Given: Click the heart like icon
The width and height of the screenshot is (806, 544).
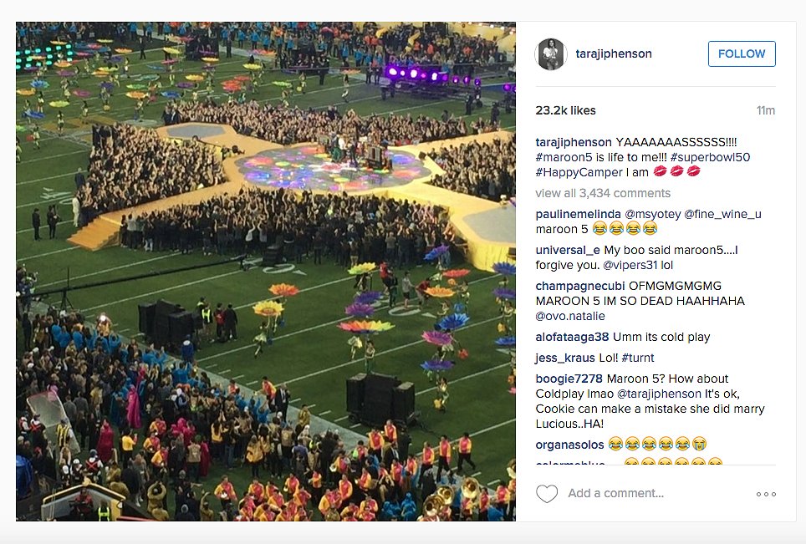Looking at the screenshot, I should point(547,494).
